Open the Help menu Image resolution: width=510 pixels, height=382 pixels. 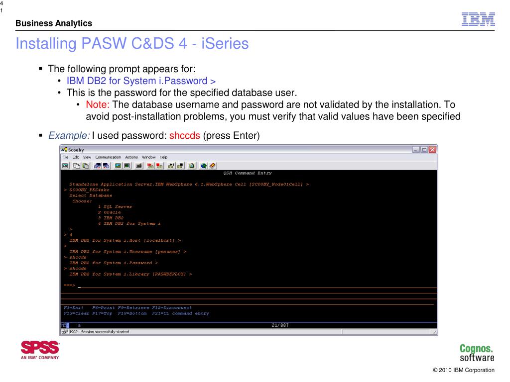point(163,157)
